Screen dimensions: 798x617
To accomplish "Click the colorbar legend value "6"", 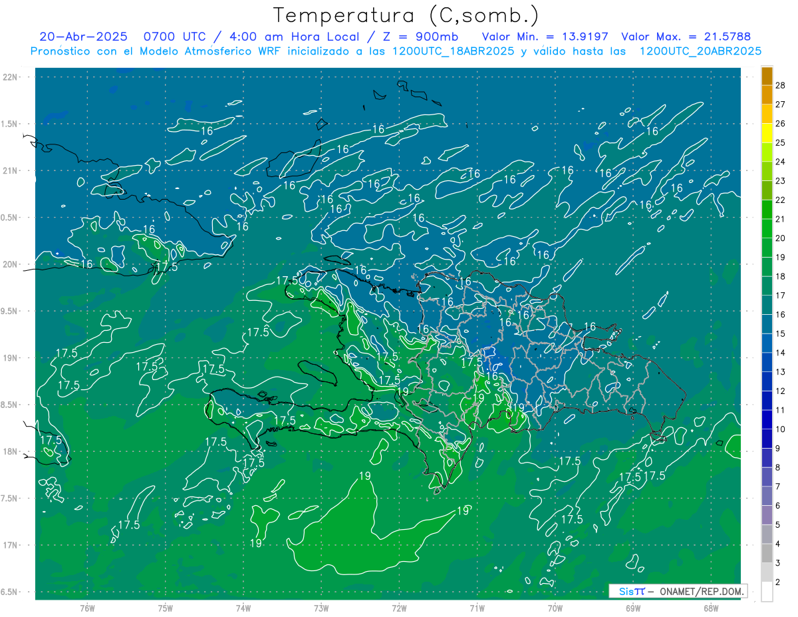I will point(779,506).
